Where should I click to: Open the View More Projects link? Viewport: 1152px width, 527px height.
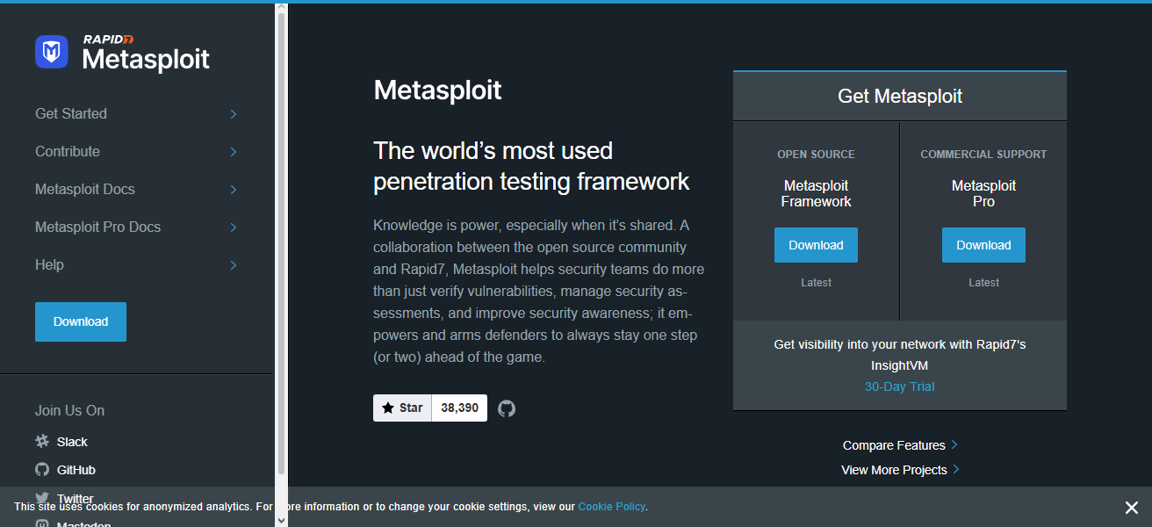click(x=894, y=470)
